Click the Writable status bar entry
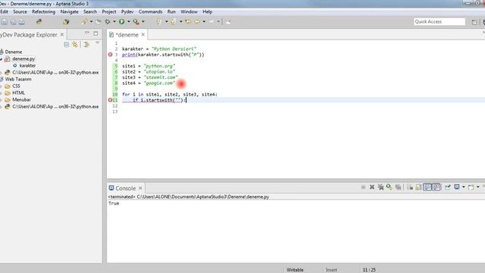This screenshot has width=485, height=273. 295,270
